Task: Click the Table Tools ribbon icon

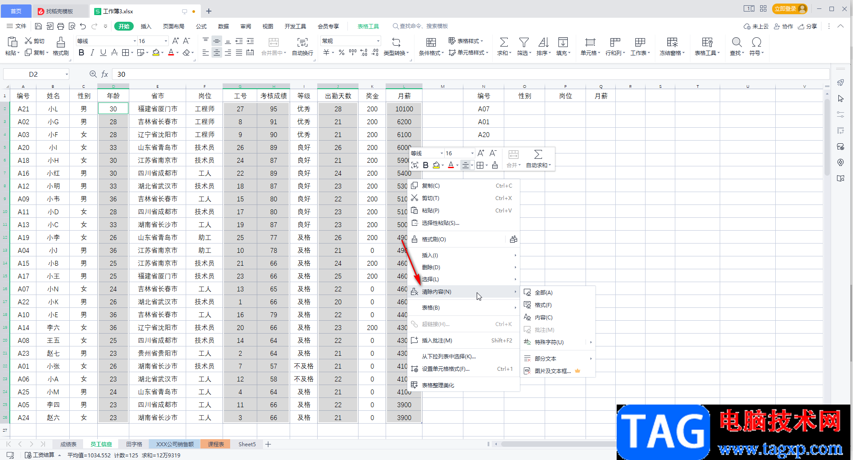Action: click(707, 42)
